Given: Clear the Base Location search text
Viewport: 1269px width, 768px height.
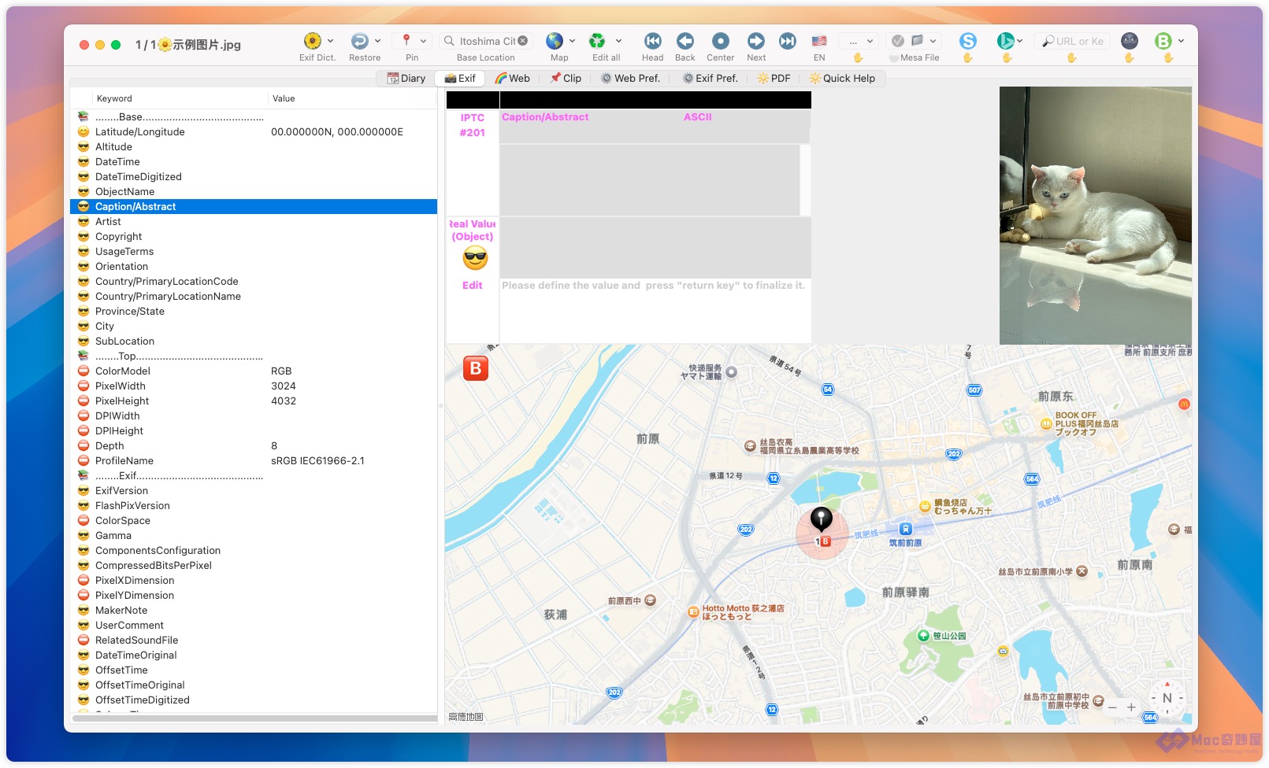Looking at the screenshot, I should 522,41.
